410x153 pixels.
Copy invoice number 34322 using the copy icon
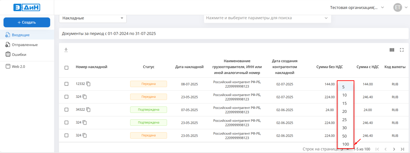coord(88,110)
